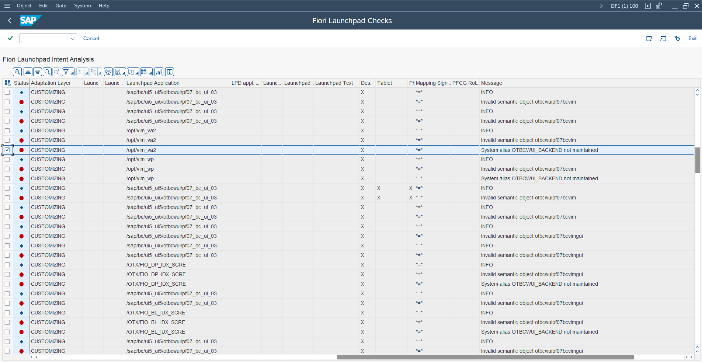
Task: Click into the command input field
Action: pos(45,38)
